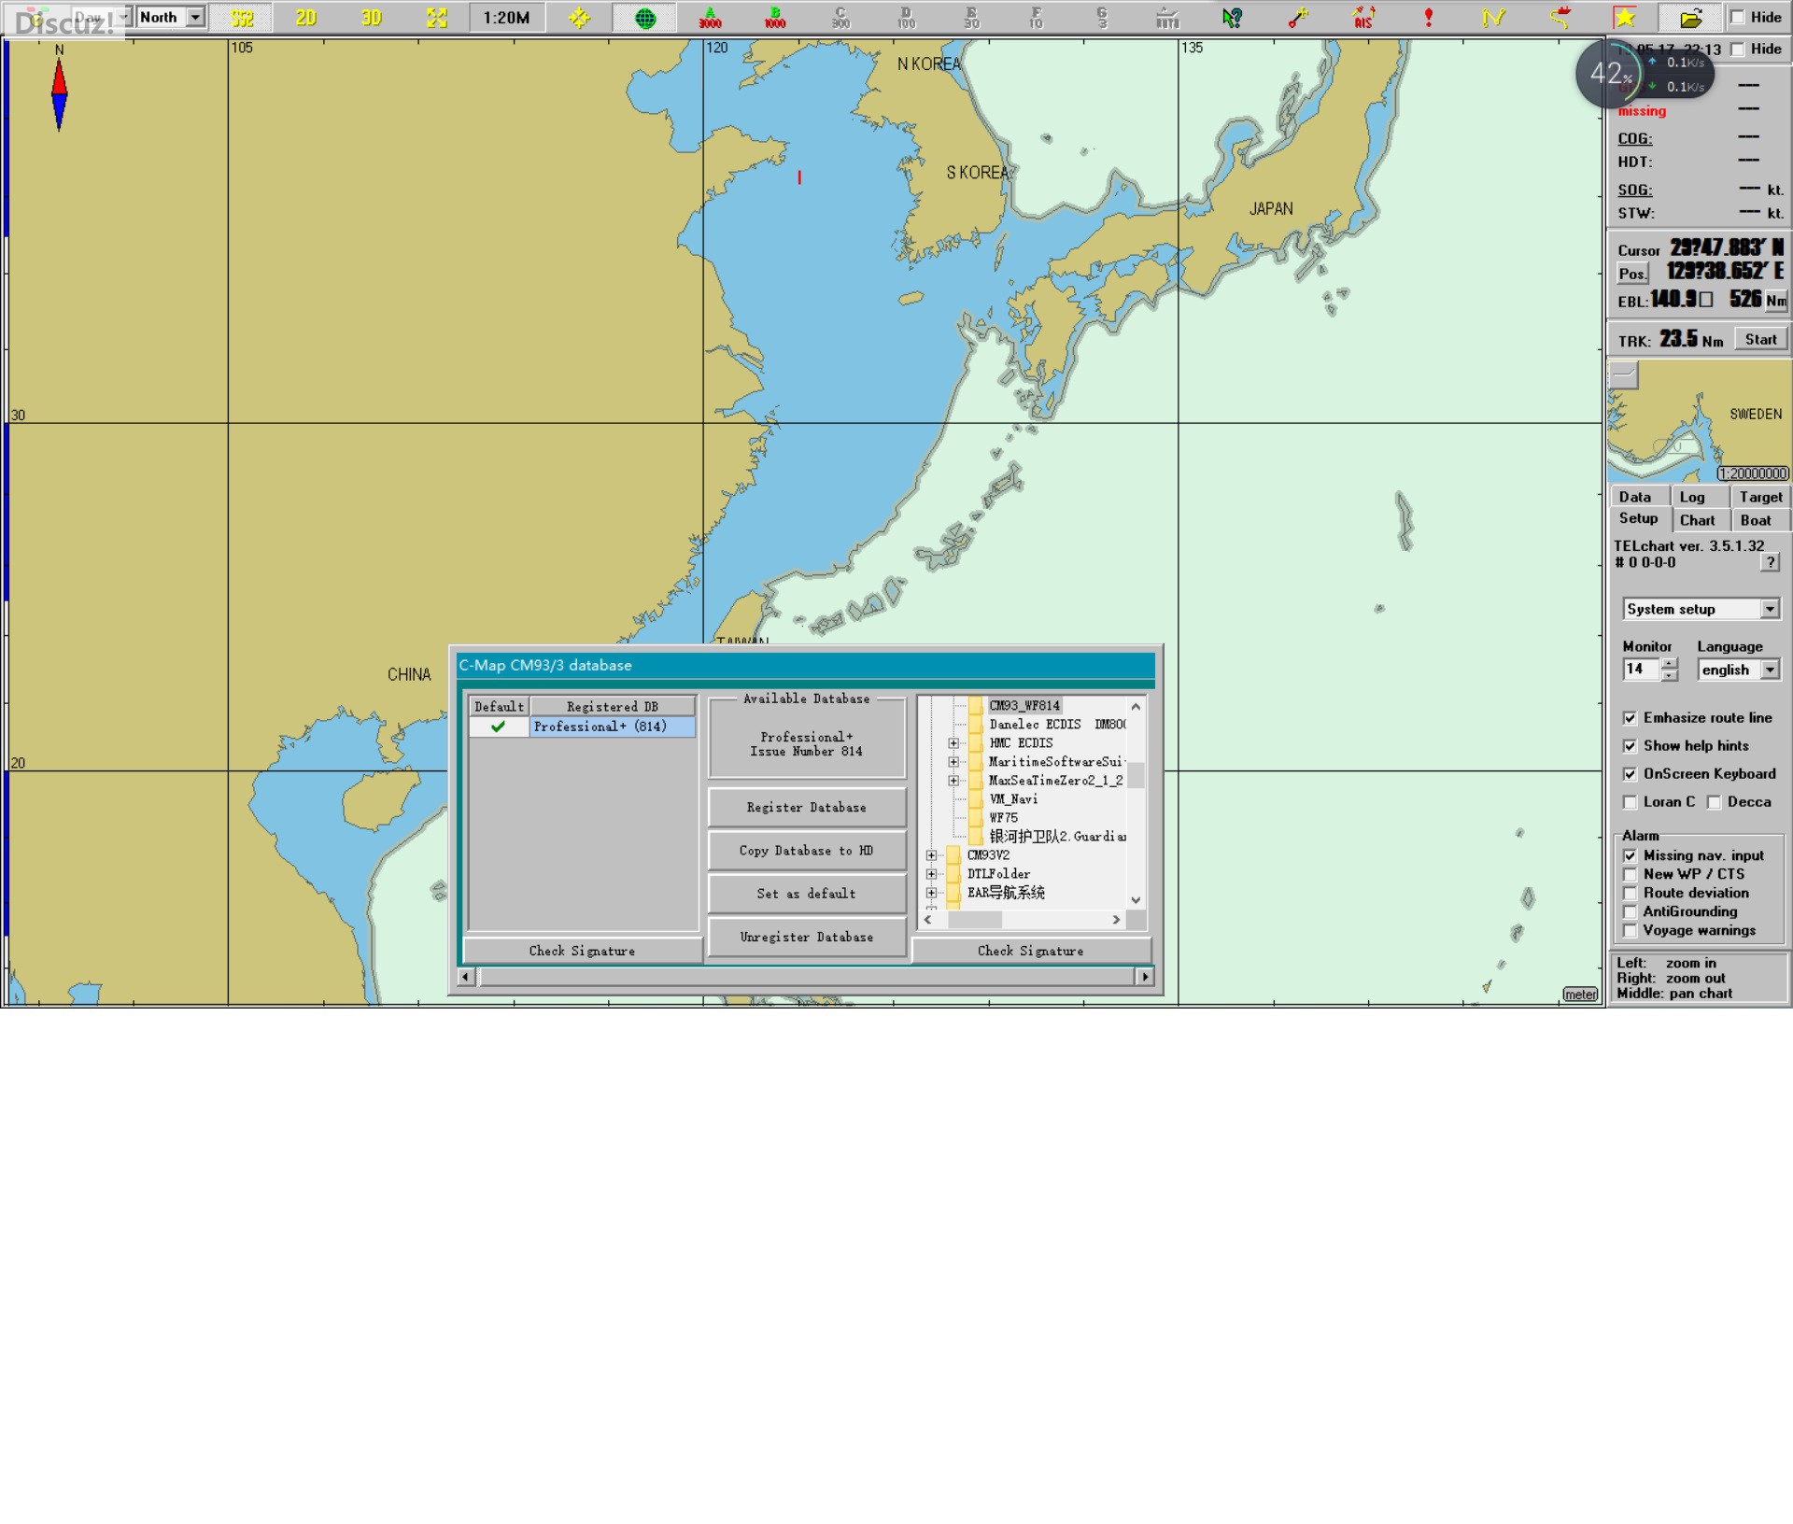The image size is (1793, 1524).
Task: Enable Voyage warnings alarm
Action: coord(1630,931)
